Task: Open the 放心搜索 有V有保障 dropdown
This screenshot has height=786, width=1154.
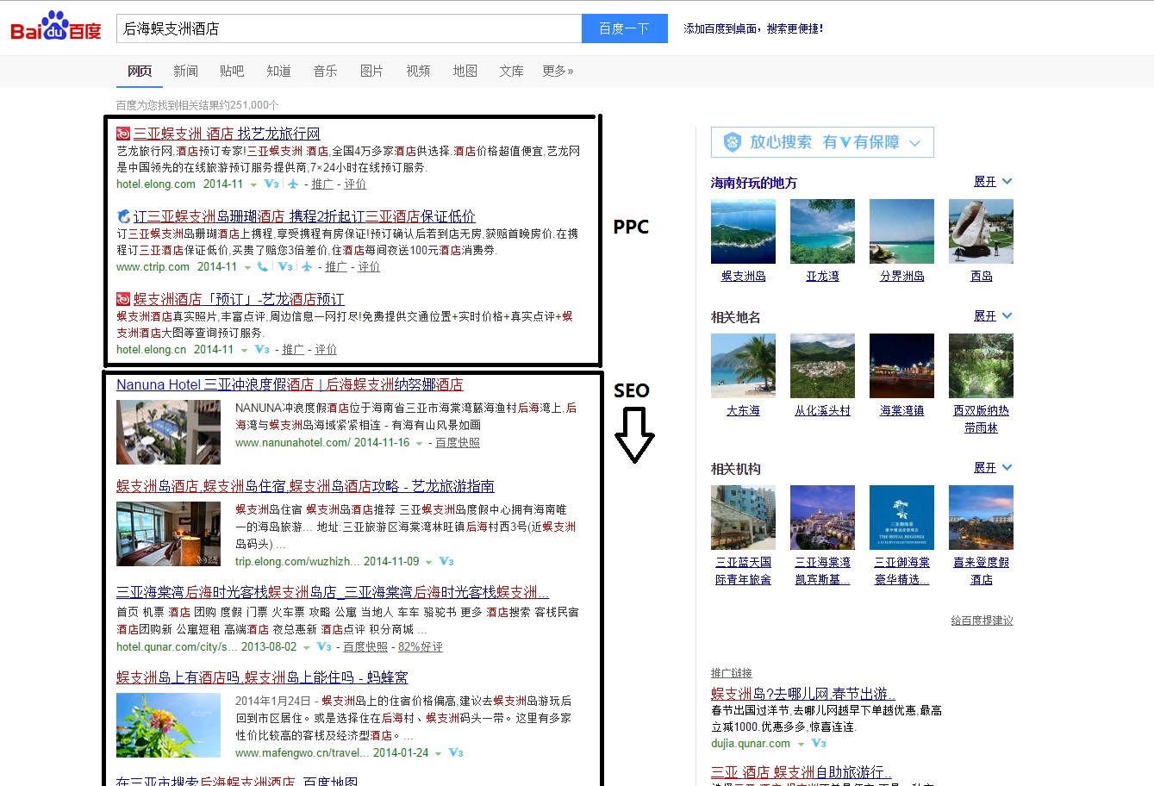Action: pyautogui.click(x=914, y=143)
